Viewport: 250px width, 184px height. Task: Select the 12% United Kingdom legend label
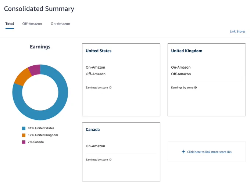click(x=43, y=135)
